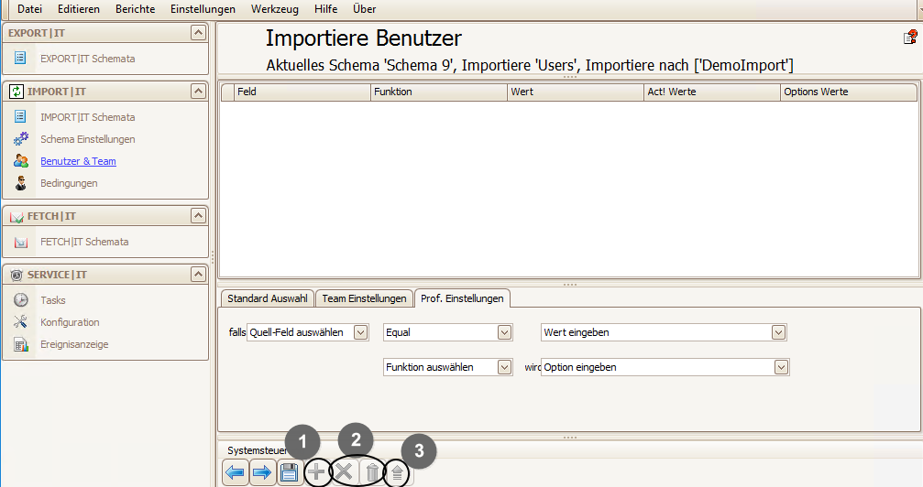This screenshot has height=487, width=923.
Task: Open the IMPORT|IT Schemata link
Action: pyautogui.click(x=88, y=117)
